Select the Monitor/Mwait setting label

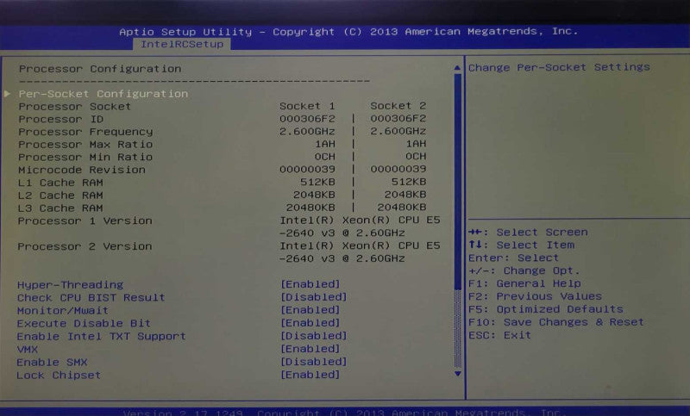(x=62, y=311)
